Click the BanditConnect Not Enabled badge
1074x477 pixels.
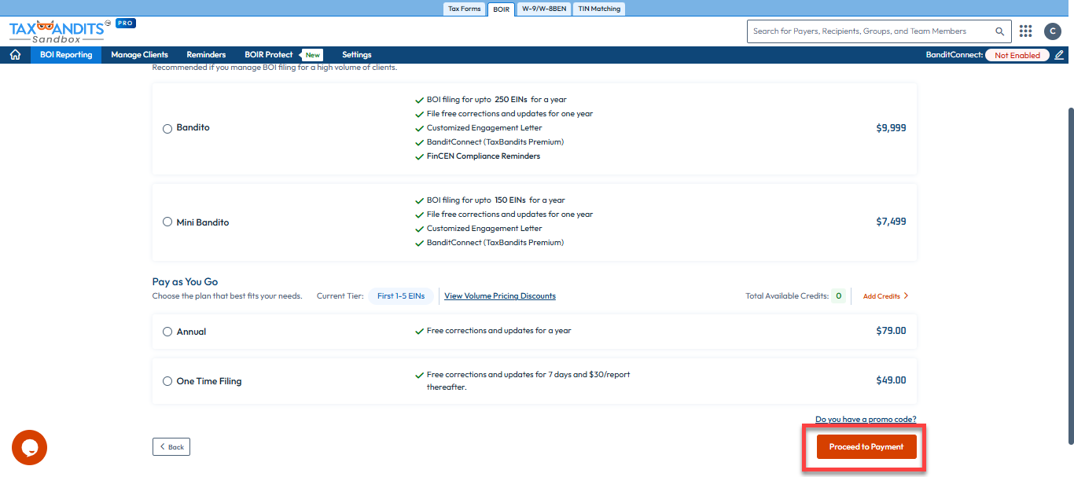[x=1017, y=55]
